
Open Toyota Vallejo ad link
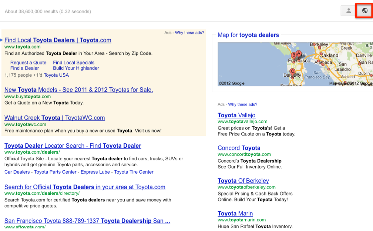point(236,115)
